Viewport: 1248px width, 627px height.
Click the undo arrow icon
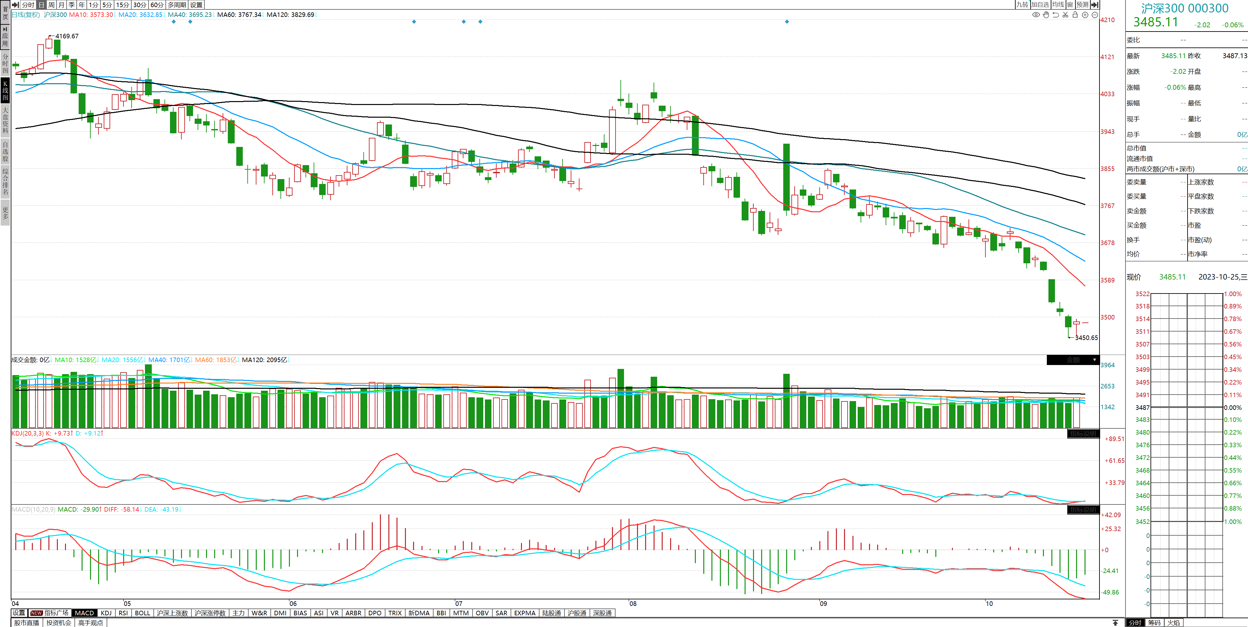(1056, 15)
